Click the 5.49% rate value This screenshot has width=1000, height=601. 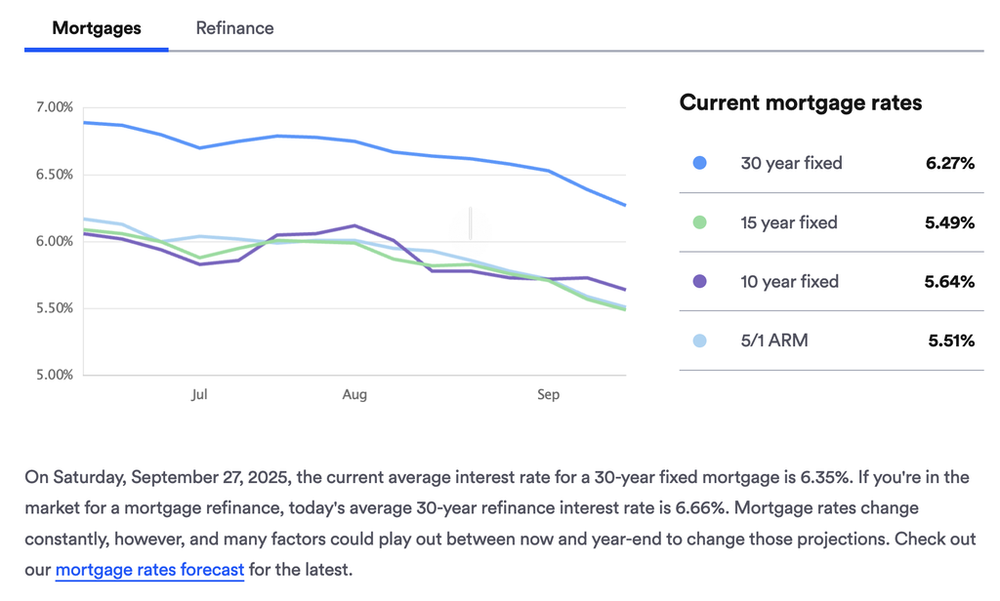click(x=950, y=222)
